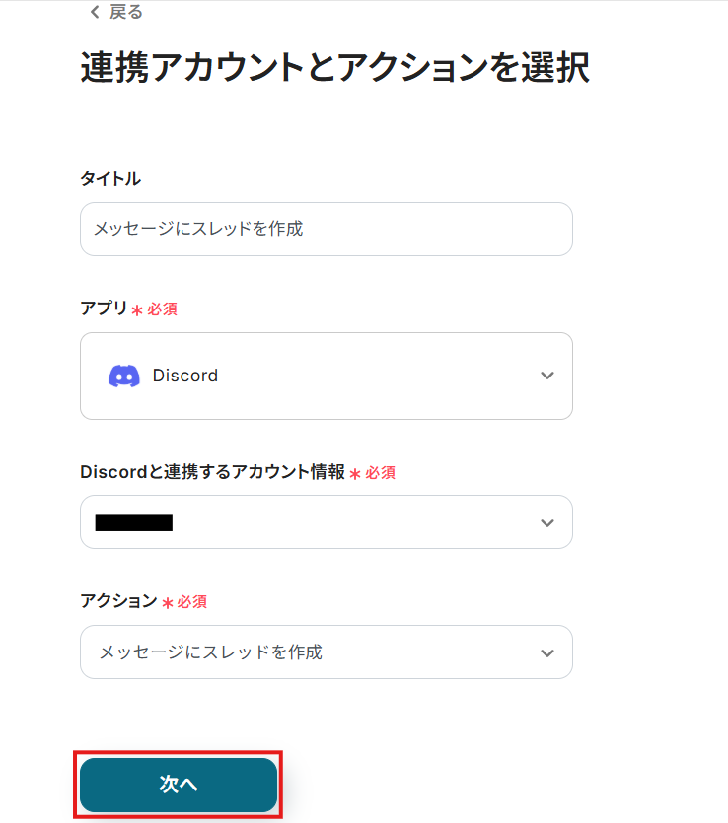This screenshot has height=823, width=728.
Task: Click the 必須 marker next to アプリ
Action: pyautogui.click(x=162, y=309)
